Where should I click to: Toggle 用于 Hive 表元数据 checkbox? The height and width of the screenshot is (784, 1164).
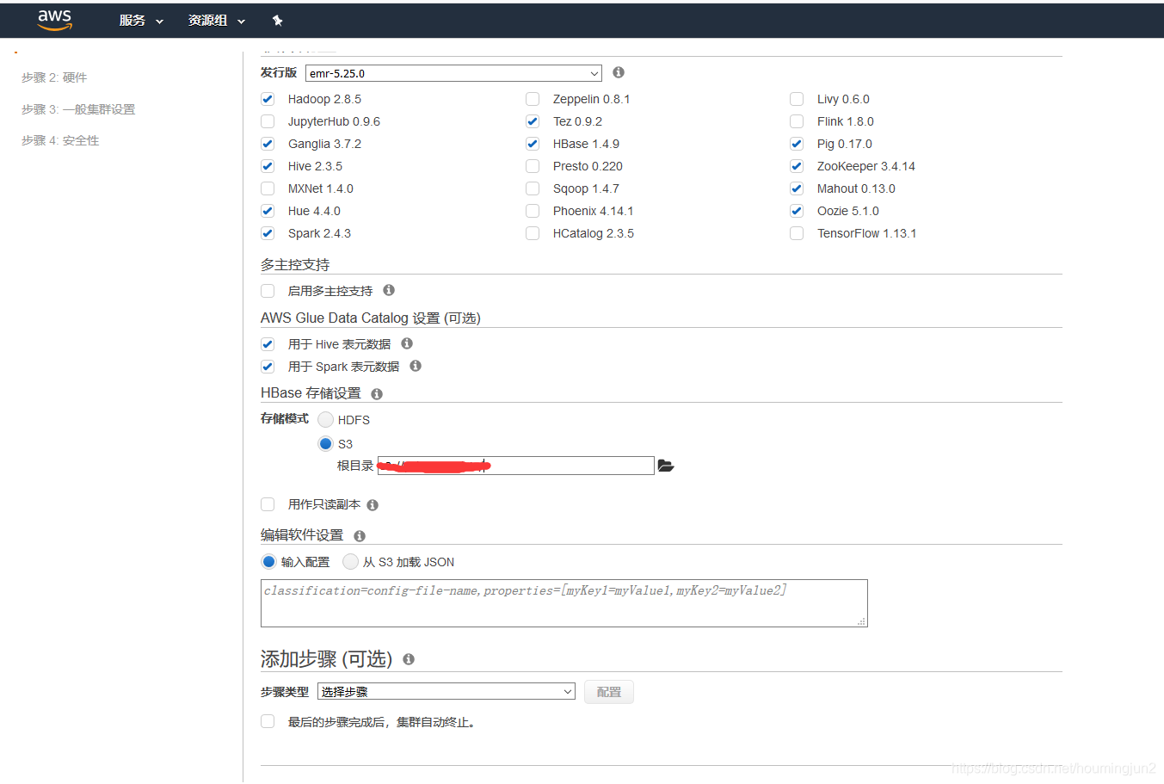pos(268,344)
